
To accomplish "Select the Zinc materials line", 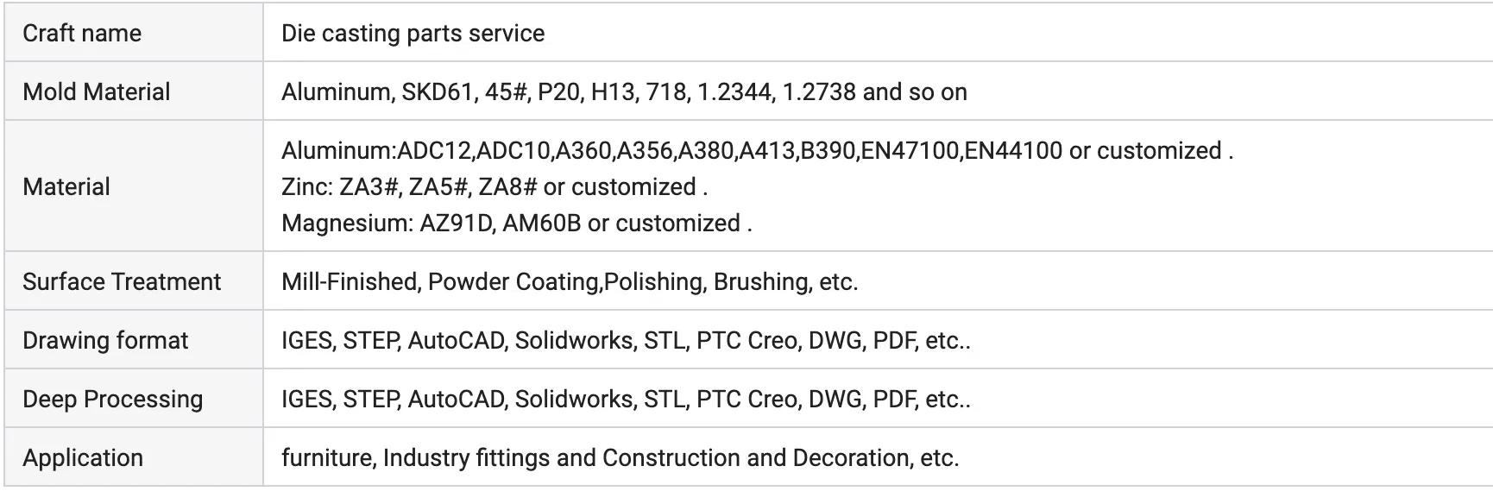I will 494,187.
